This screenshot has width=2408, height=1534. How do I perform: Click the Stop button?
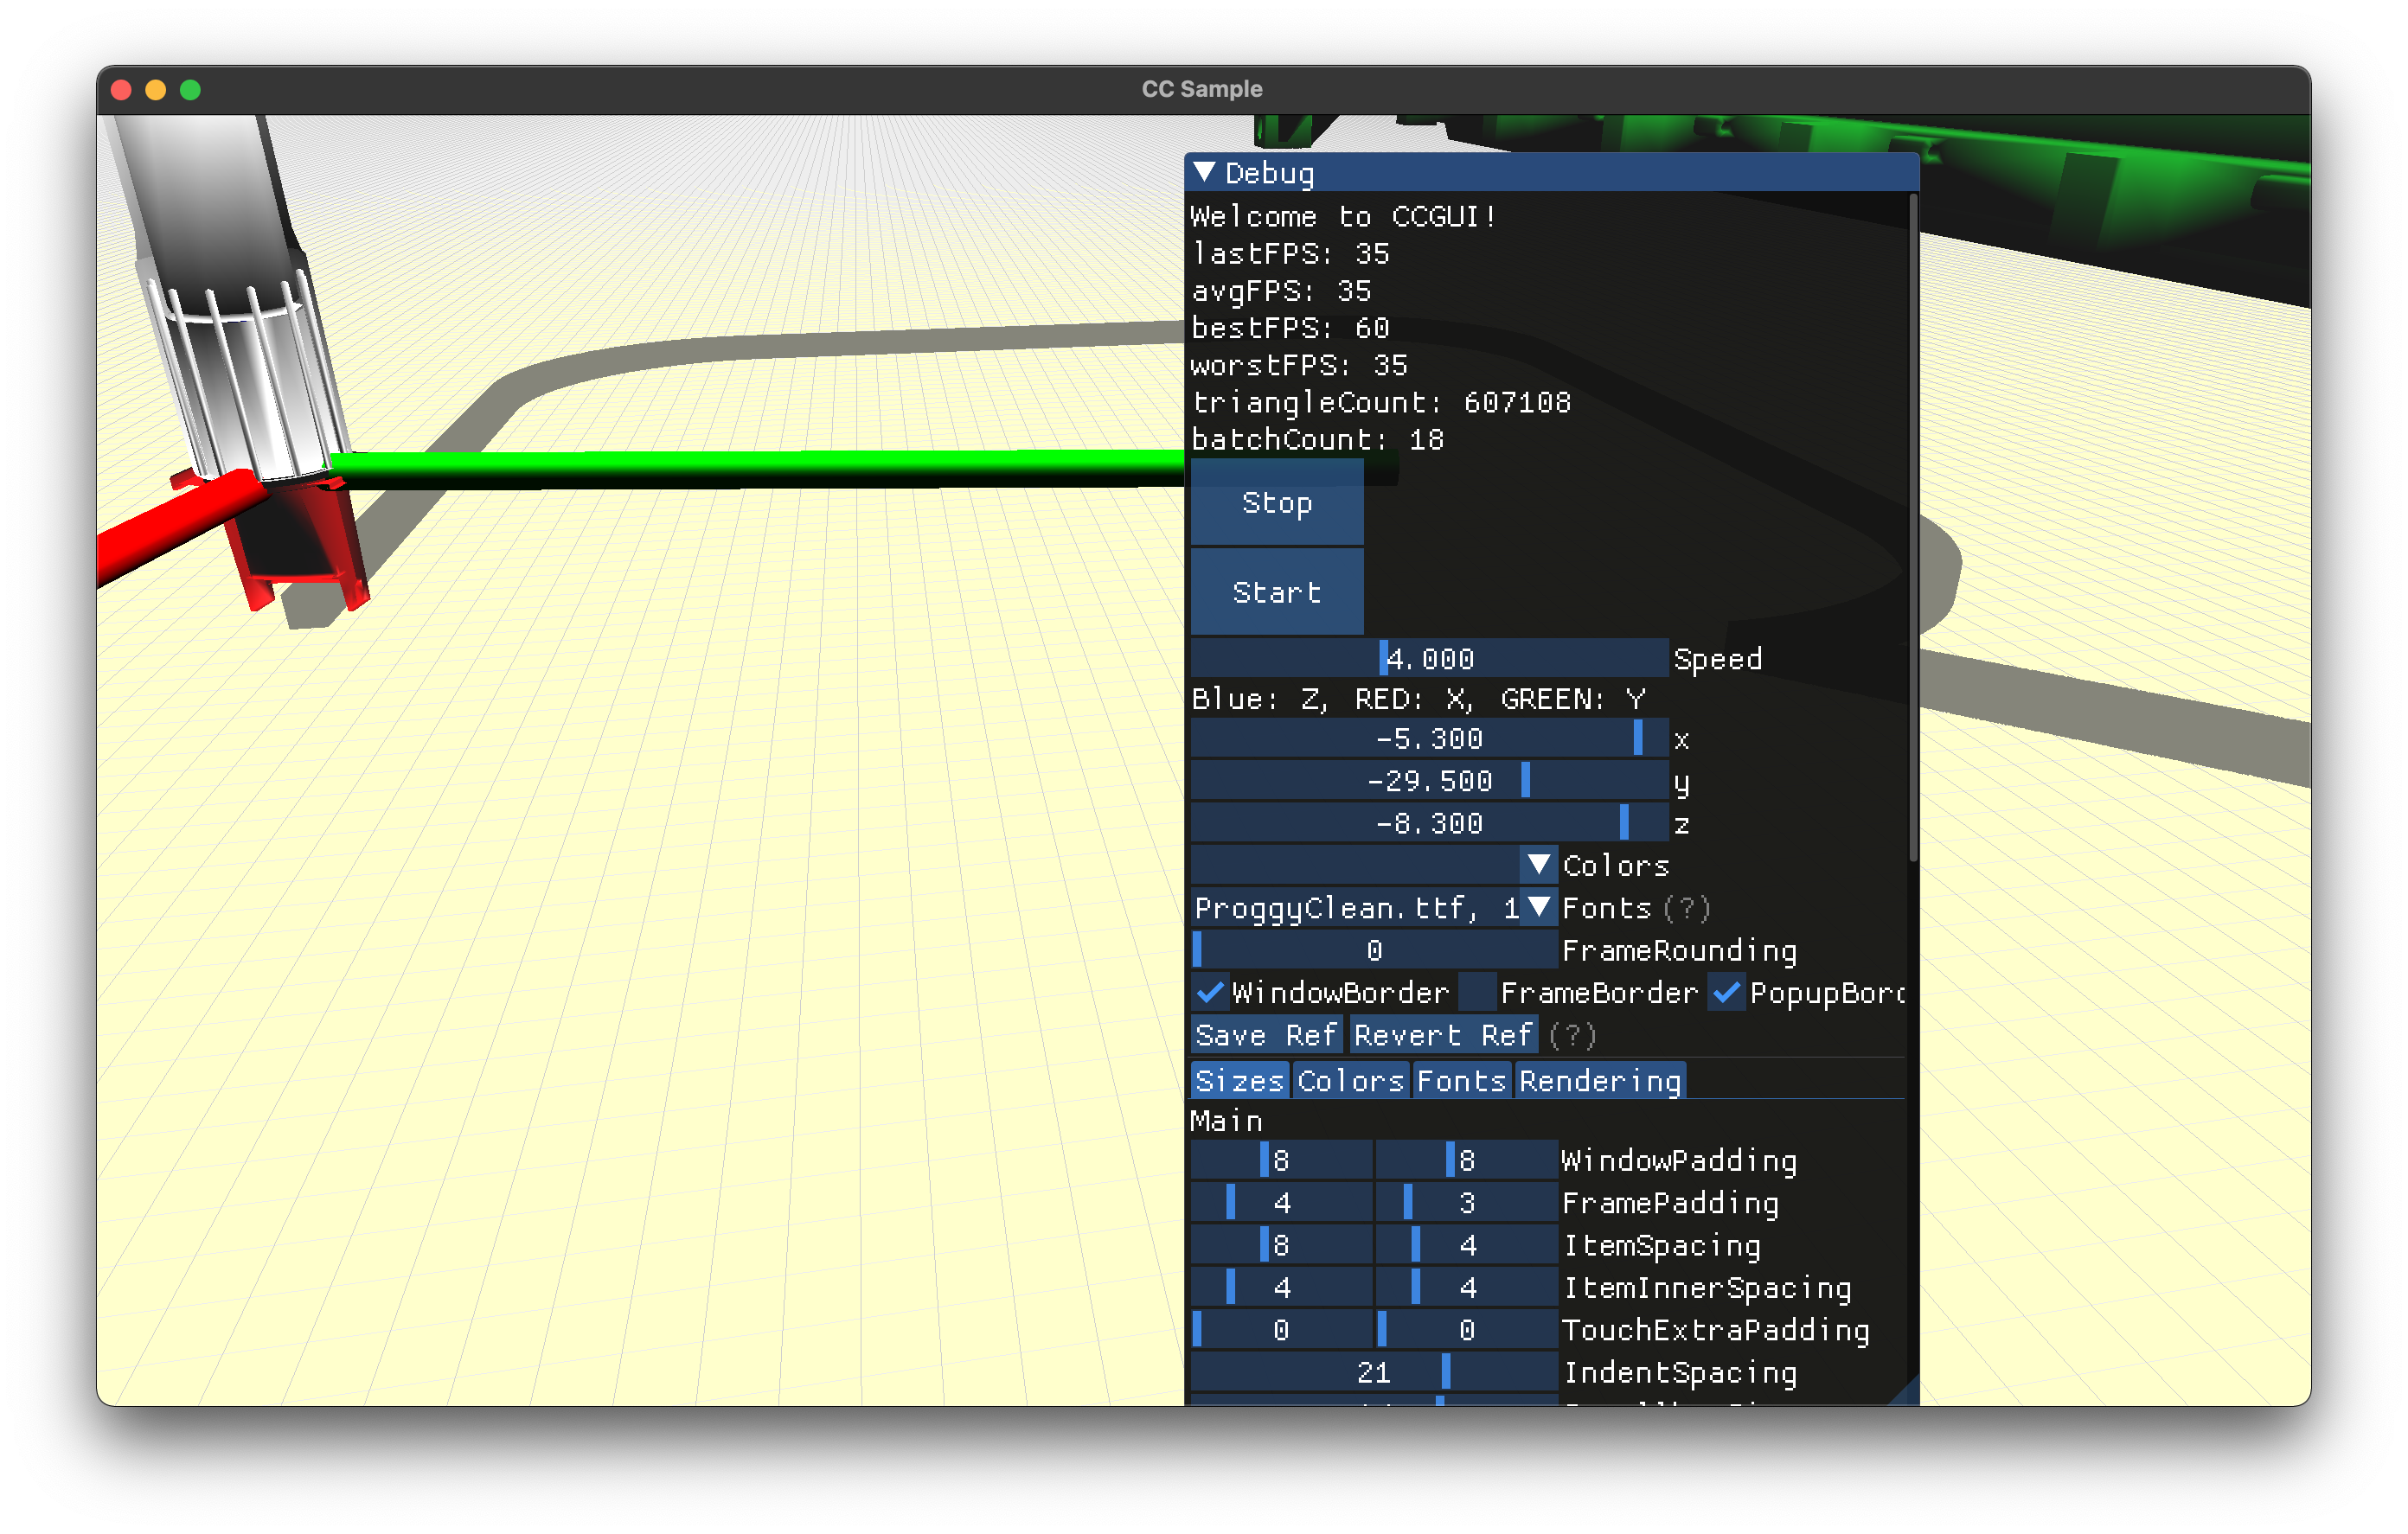(1276, 502)
